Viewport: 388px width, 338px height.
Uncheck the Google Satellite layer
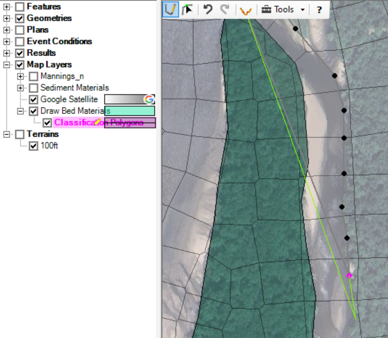click(33, 99)
